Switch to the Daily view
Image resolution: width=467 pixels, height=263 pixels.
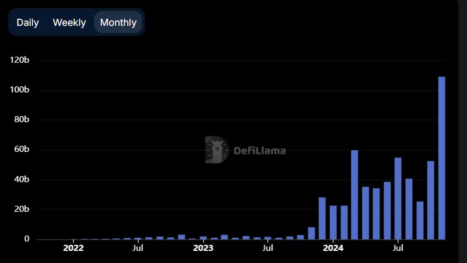tap(28, 23)
